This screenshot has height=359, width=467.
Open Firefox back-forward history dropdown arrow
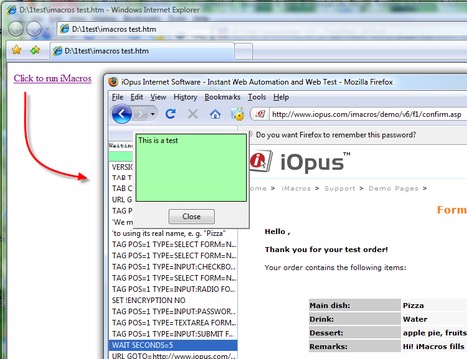pos(153,114)
